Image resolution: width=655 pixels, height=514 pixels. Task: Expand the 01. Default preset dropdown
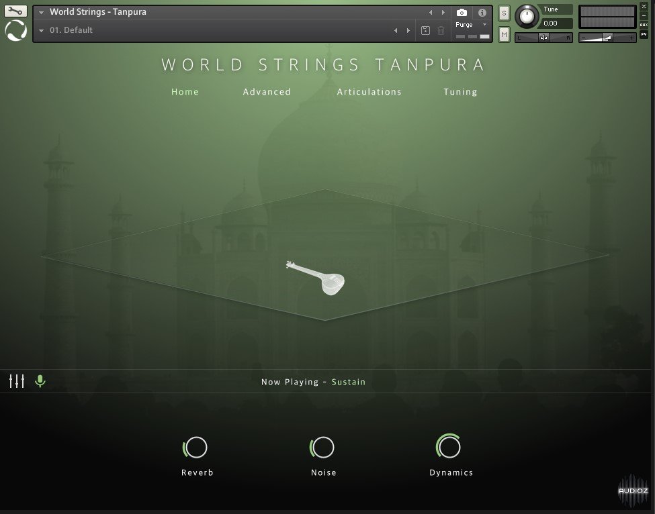coord(42,30)
